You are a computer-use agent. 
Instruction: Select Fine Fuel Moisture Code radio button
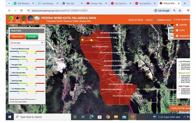pyautogui.click(x=10, y=48)
